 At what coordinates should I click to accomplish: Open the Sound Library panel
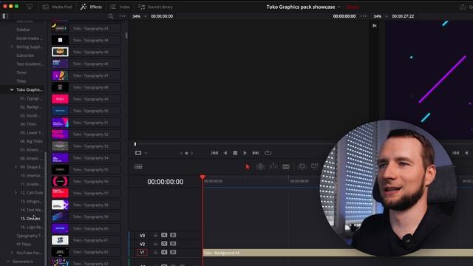click(x=155, y=7)
